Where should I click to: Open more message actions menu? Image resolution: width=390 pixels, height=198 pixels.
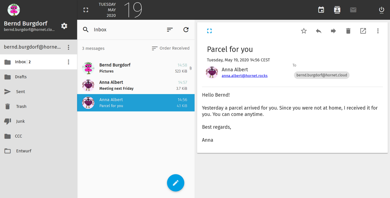(378, 31)
